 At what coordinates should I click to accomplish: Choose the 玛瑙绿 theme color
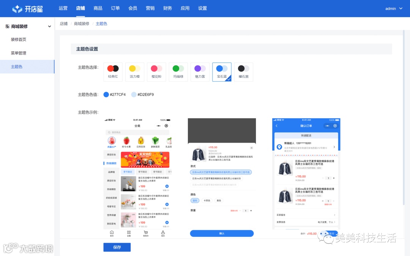[x=178, y=72]
